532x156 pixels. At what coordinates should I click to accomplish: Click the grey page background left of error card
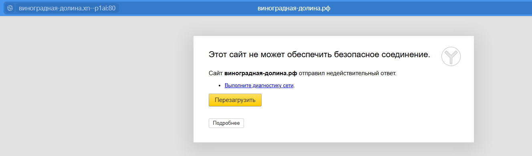(x=96, y=86)
